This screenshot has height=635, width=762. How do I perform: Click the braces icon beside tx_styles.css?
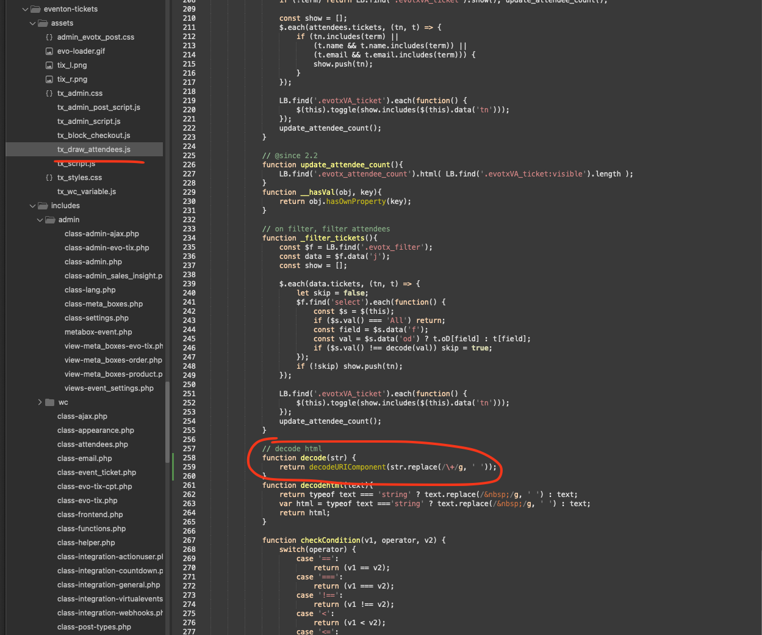(49, 178)
